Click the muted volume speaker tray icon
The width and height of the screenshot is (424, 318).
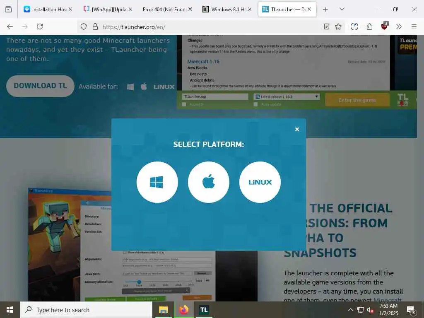click(370, 310)
